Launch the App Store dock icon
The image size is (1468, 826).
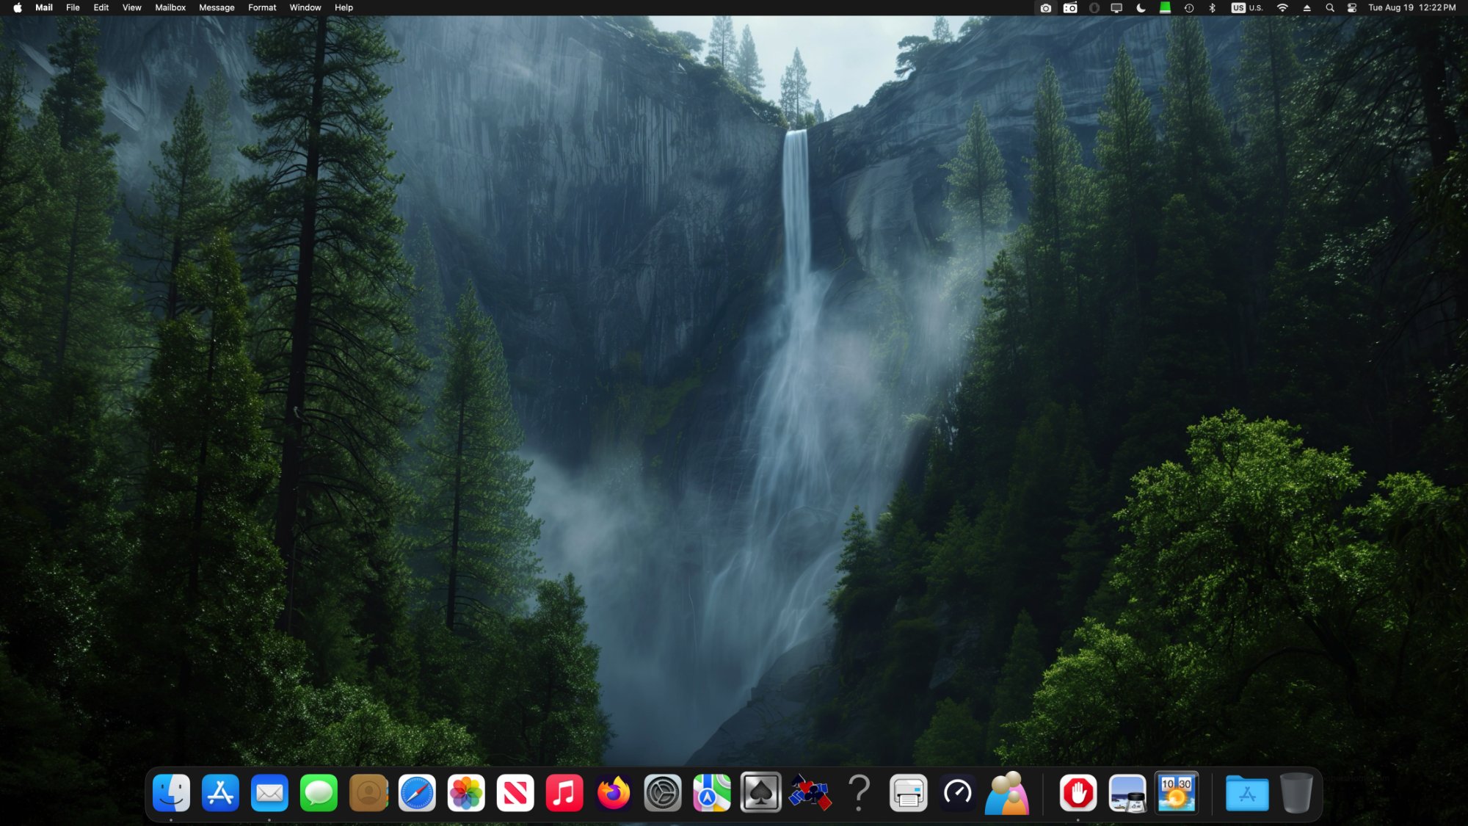220,793
